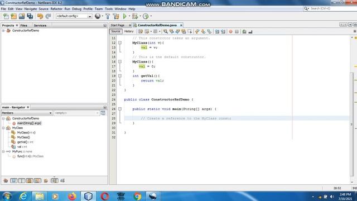Open Google Chrome from the taskbar
The image size is (357, 201).
pos(137,196)
